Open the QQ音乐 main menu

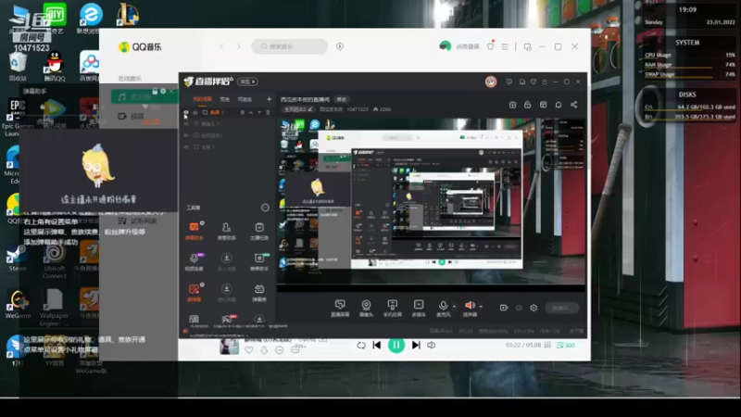[505, 46]
